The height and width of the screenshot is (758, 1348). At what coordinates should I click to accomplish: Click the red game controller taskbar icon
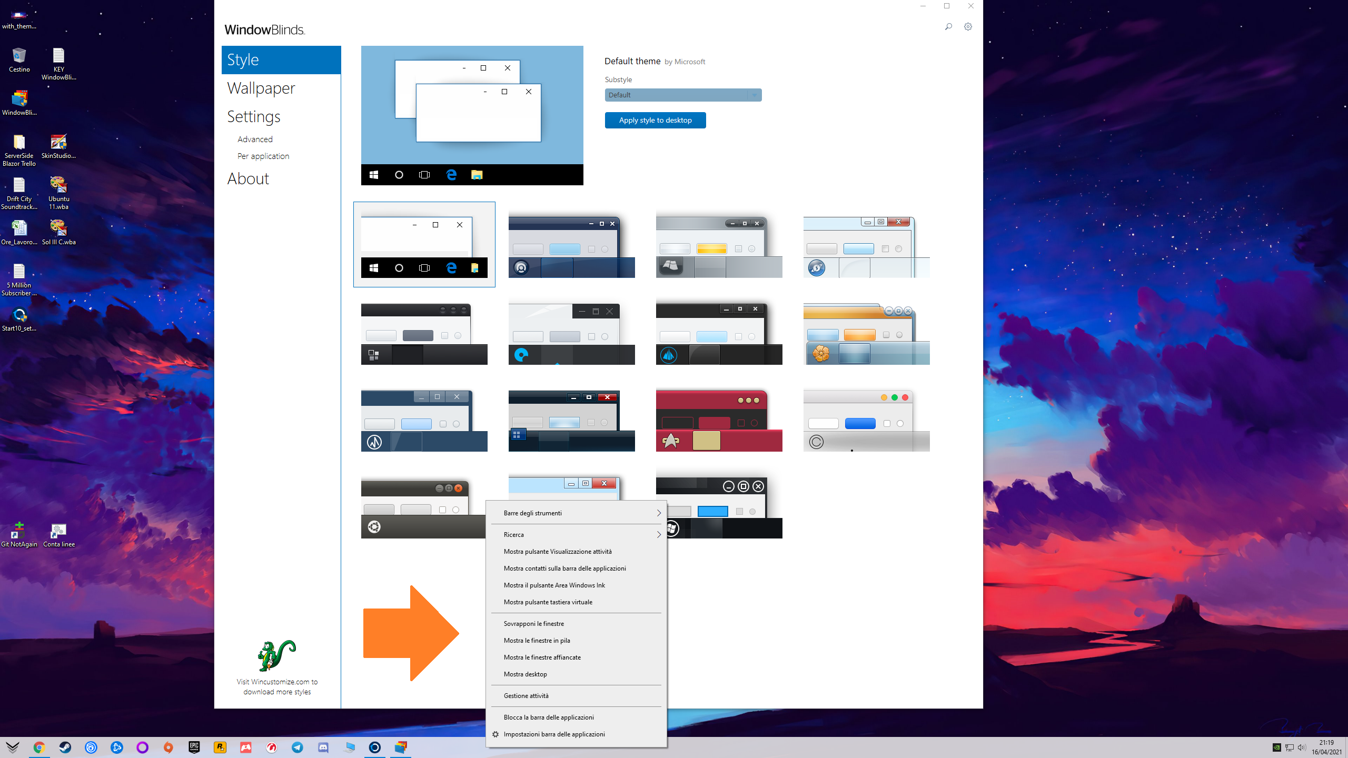[246, 747]
